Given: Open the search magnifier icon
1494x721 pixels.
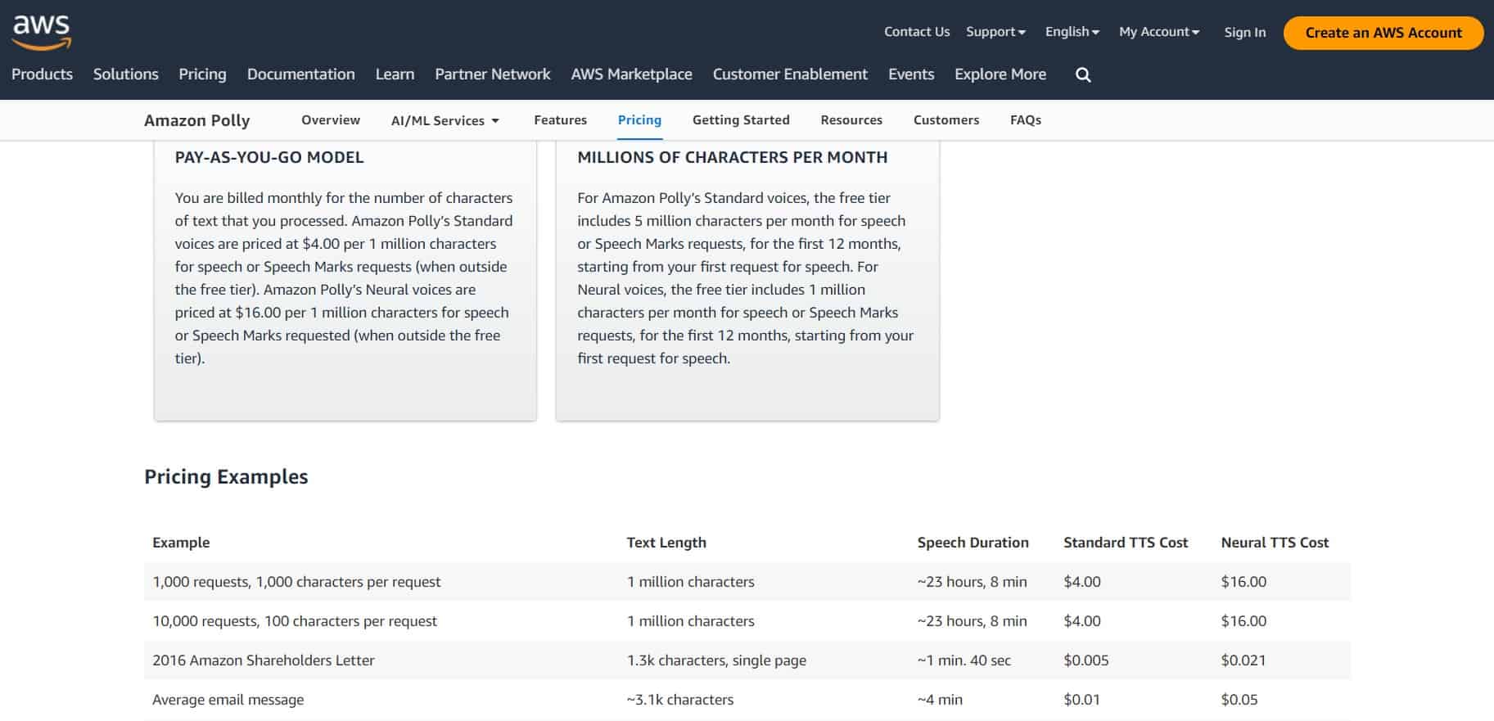Looking at the screenshot, I should point(1083,74).
